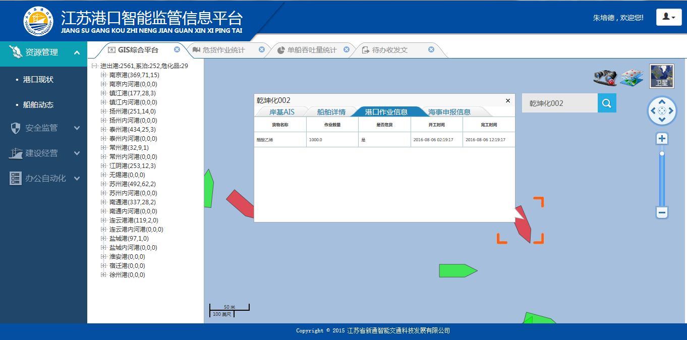Zoom in with the plus button
Viewport: 687px width, 340px height.
[x=662, y=139]
